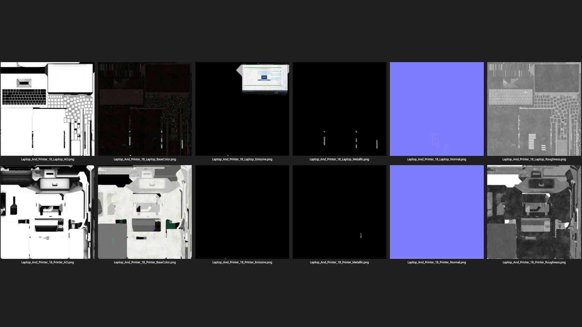Open the Printer BaseColor texture thumbnail
The width and height of the screenshot is (582, 327).
(x=145, y=212)
